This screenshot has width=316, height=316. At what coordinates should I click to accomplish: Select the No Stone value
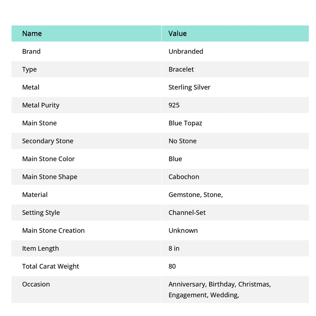point(182,141)
